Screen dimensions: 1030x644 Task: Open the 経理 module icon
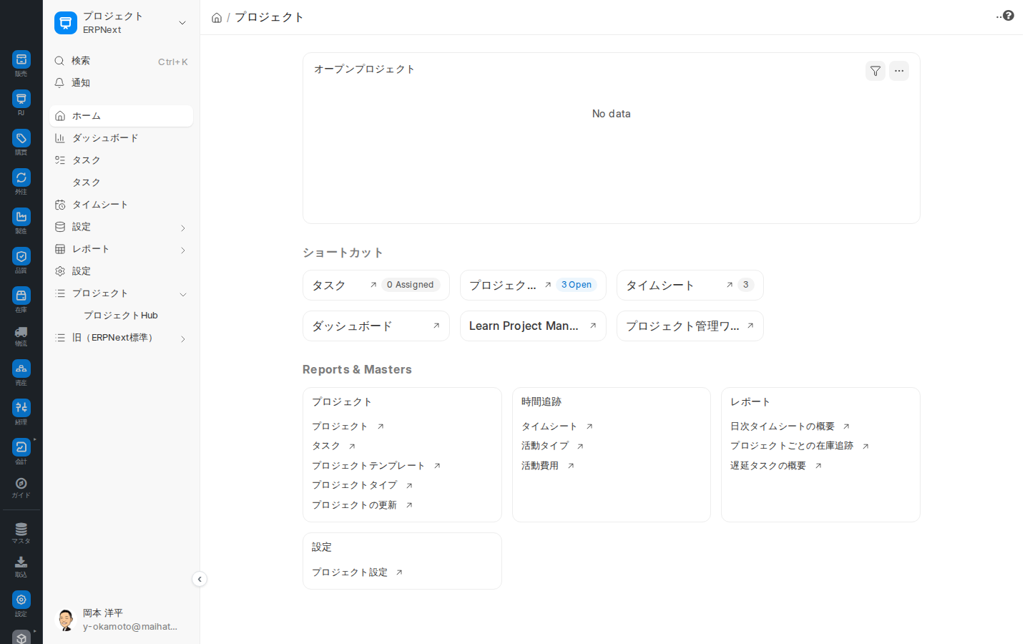point(21,408)
